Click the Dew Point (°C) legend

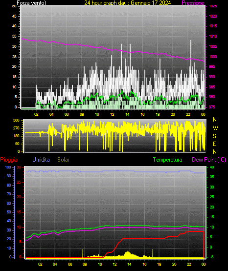coord(209,160)
